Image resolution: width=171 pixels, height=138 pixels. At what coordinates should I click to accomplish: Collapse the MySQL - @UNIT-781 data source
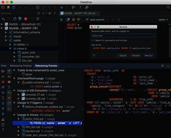2,28
